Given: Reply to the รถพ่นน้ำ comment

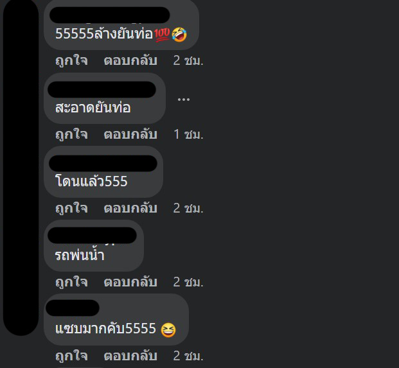Looking at the screenshot, I should pos(130,282).
